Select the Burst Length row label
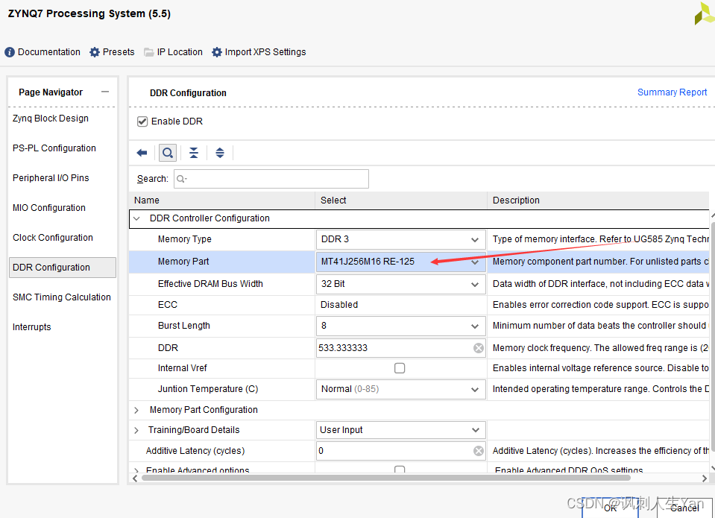Screen dimensions: 715x518 tap(183, 326)
